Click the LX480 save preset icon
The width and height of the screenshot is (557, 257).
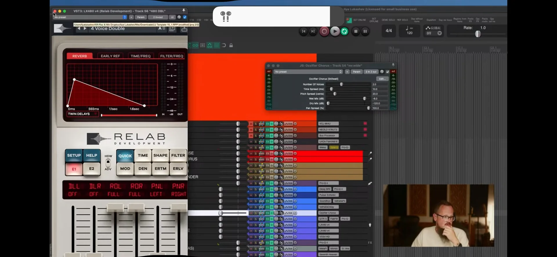pyautogui.click(x=184, y=29)
